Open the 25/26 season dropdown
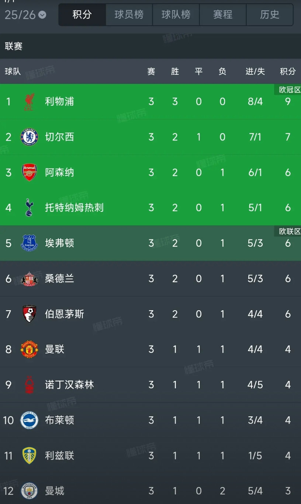 [x=25, y=15]
